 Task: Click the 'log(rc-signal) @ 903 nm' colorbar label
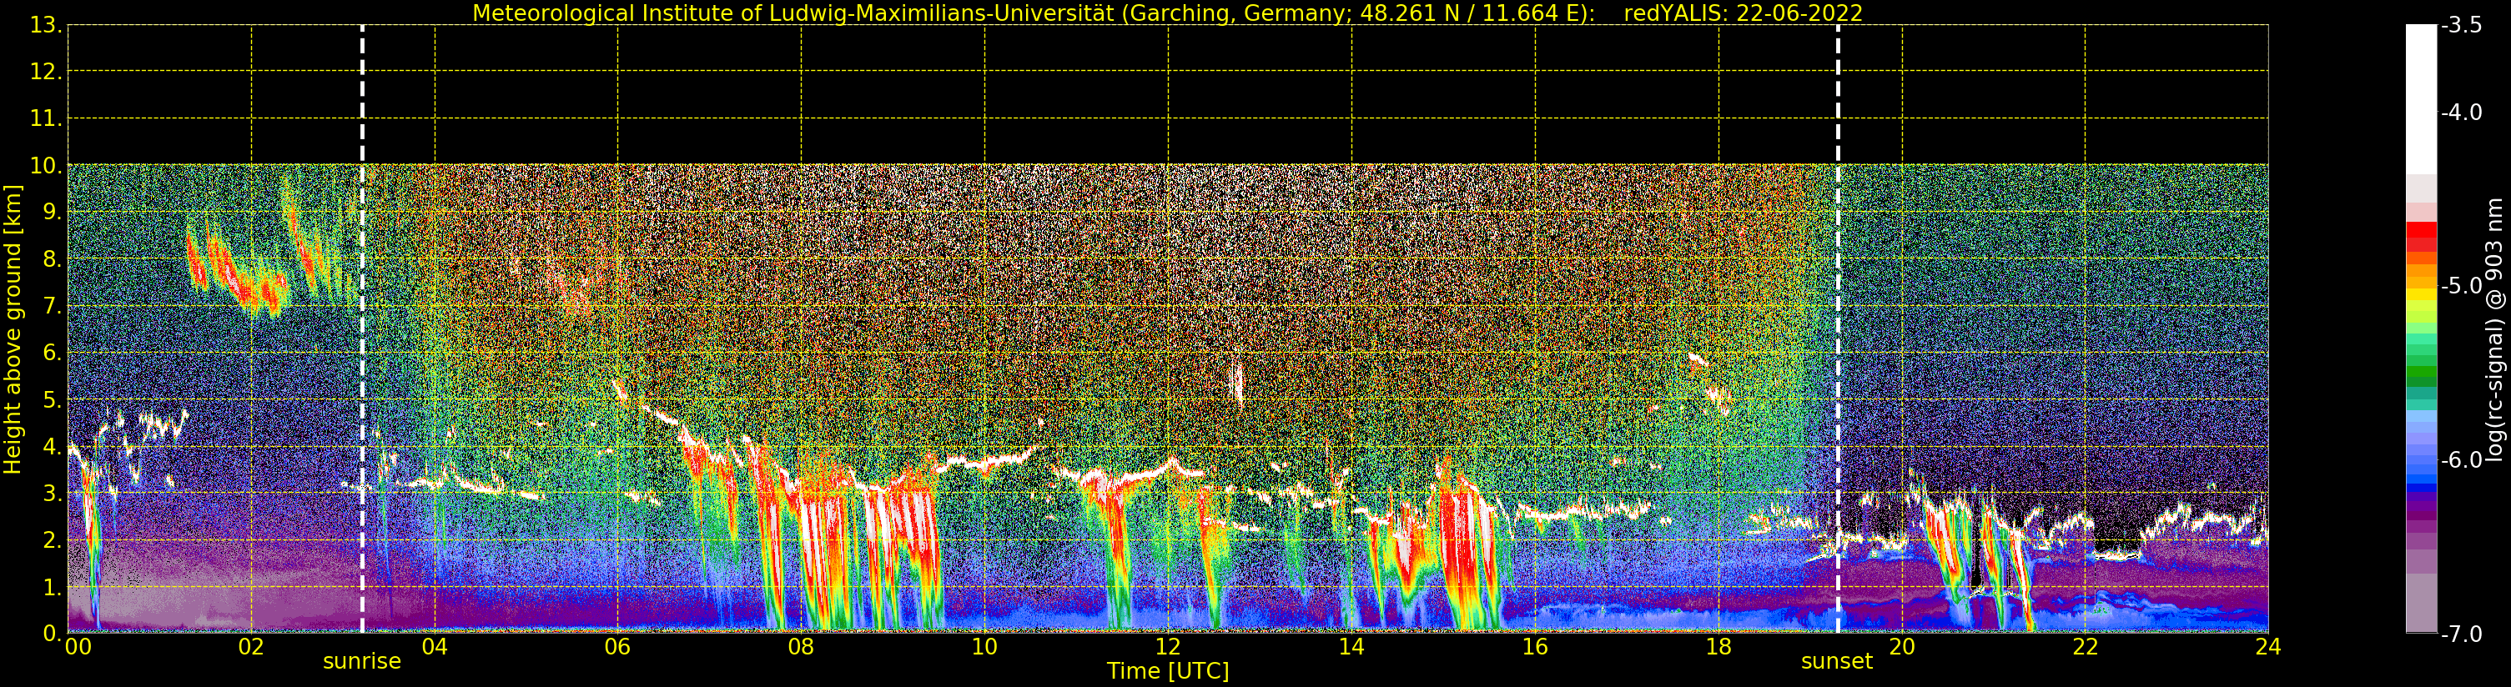tap(2494, 329)
